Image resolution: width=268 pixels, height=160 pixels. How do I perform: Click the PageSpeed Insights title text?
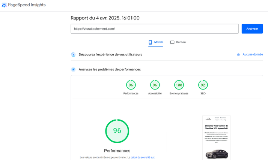coord(27,5)
